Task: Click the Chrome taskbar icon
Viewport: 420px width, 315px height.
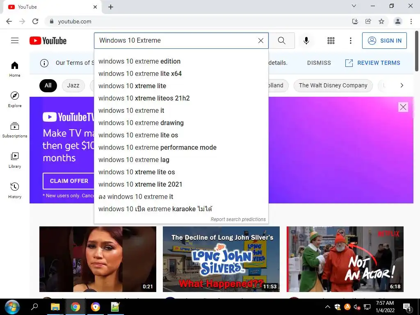Action: tap(75, 307)
